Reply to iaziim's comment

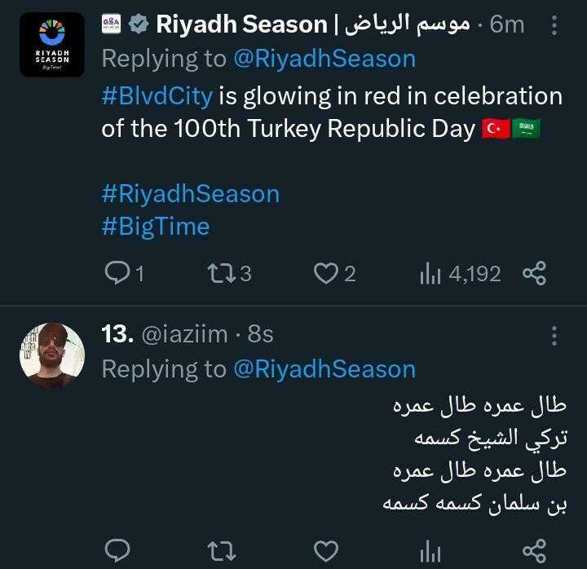[x=118, y=550]
